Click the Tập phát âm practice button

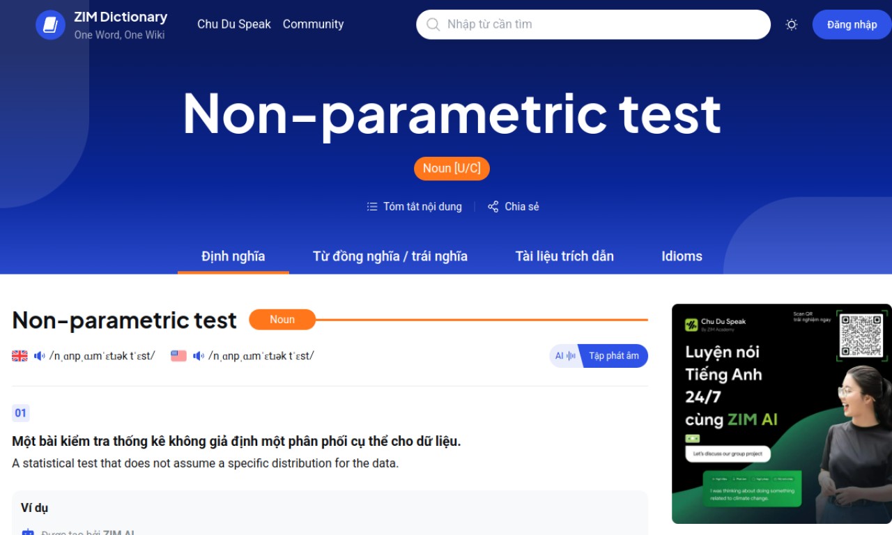(613, 356)
